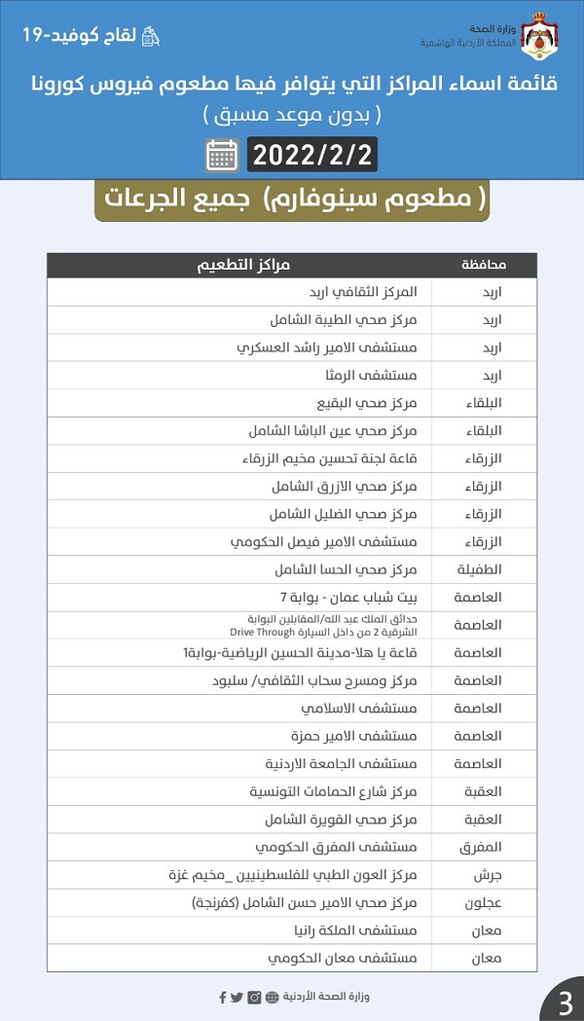Tap the Instagram icon in the footer
The image size is (584, 1021).
[x=254, y=997]
